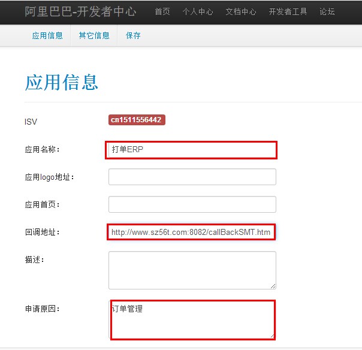Click inside the 描述 text area

[x=192, y=270]
